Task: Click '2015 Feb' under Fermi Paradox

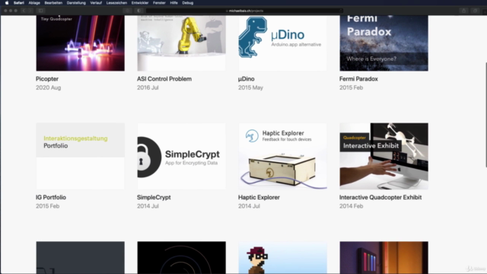Action: pos(351,88)
